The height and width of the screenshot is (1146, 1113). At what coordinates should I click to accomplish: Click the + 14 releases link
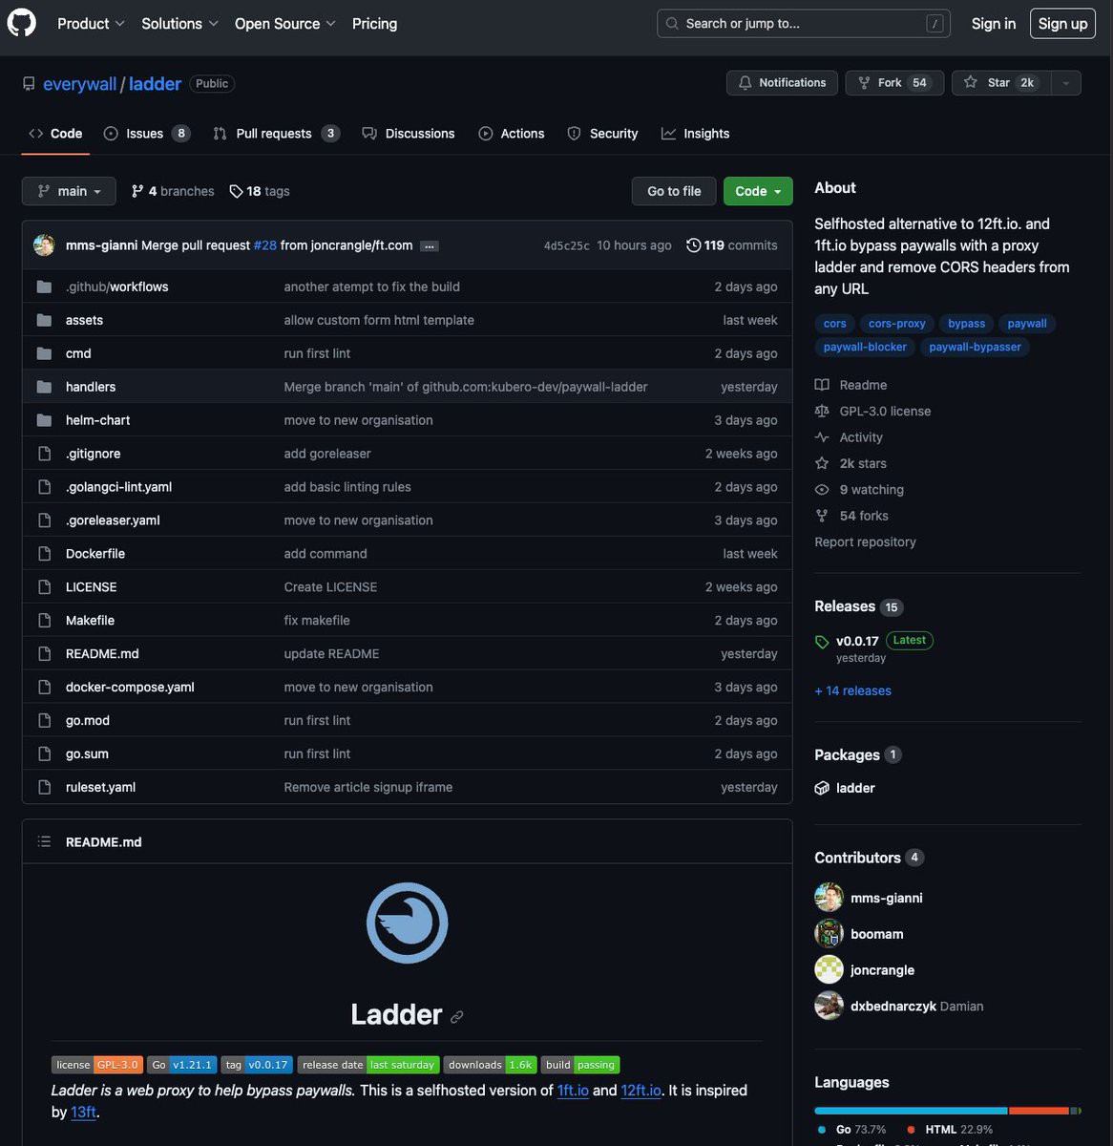pos(852,690)
